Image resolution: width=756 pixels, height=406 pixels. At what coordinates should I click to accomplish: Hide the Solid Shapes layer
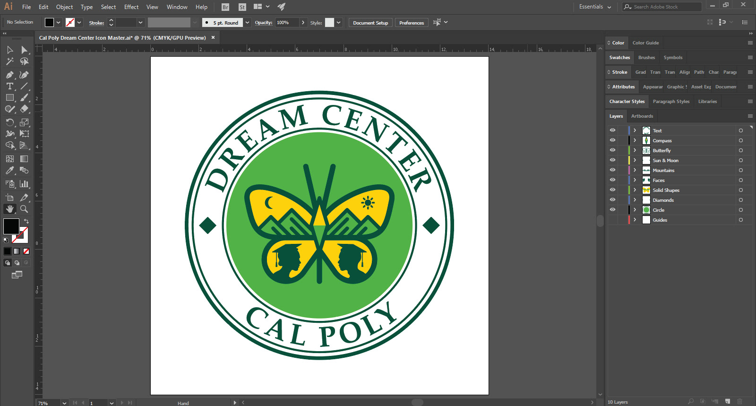(613, 190)
